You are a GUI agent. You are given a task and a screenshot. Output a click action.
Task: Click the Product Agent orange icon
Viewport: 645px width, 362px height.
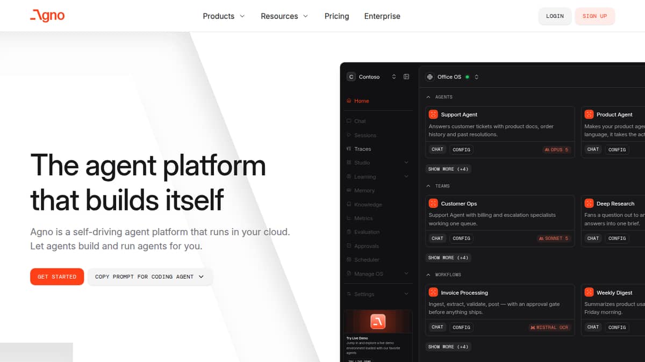click(589, 114)
